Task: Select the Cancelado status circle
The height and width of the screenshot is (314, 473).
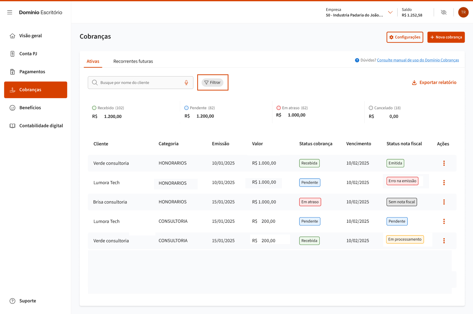Action: click(371, 108)
